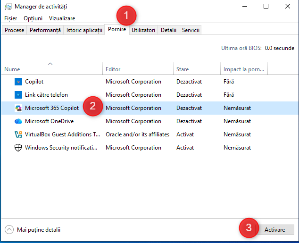This screenshot has width=299, height=243.
Task: Select the Microsoft 365 Copilot entry
Action: tap(52, 108)
